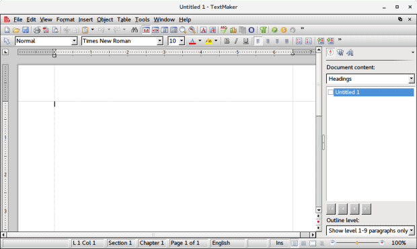Click vertical scrollbar down arrow
The image size is (417, 249).
319,210
